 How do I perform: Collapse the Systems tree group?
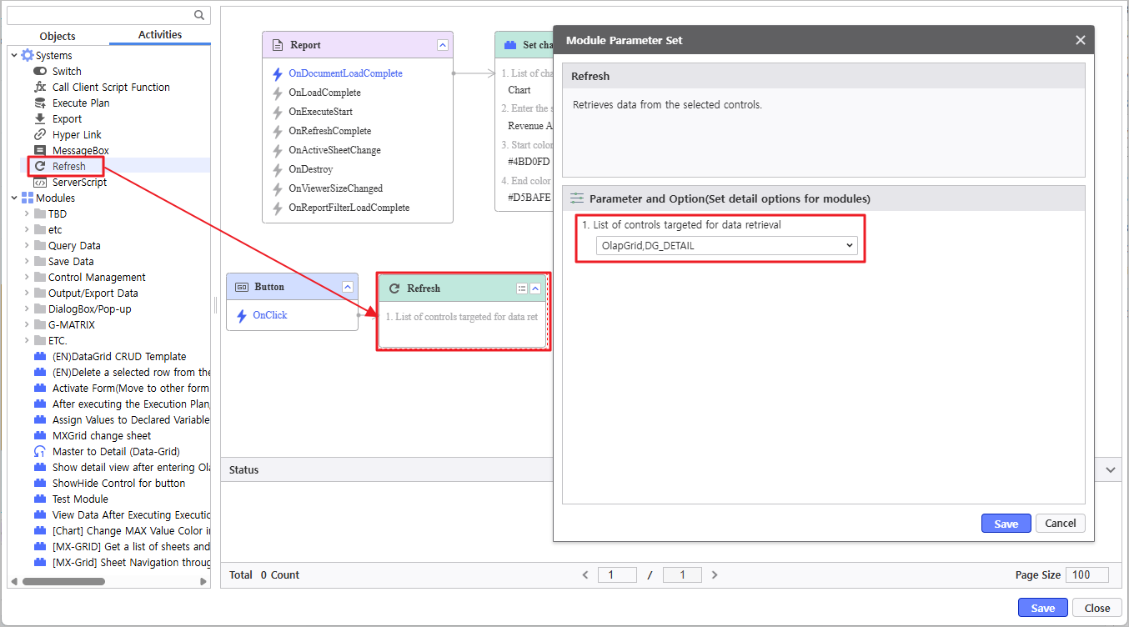click(14, 56)
